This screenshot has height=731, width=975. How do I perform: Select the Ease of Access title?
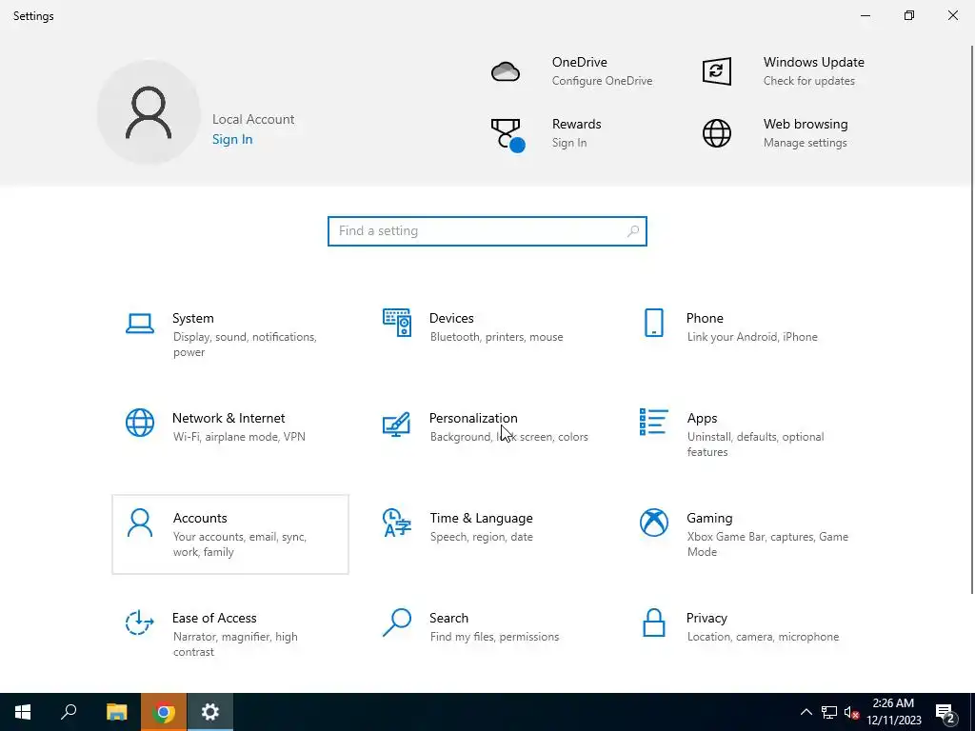(214, 619)
